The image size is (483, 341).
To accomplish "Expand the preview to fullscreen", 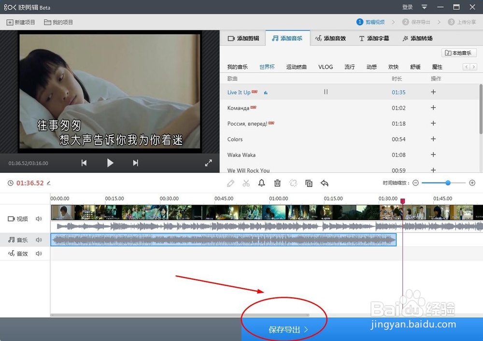I will 209,163.
